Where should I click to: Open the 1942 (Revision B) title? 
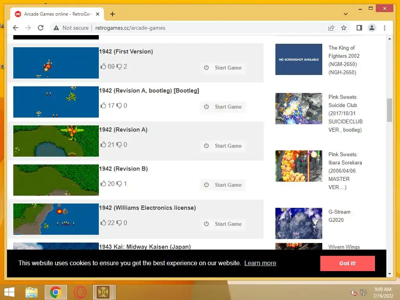(123, 169)
